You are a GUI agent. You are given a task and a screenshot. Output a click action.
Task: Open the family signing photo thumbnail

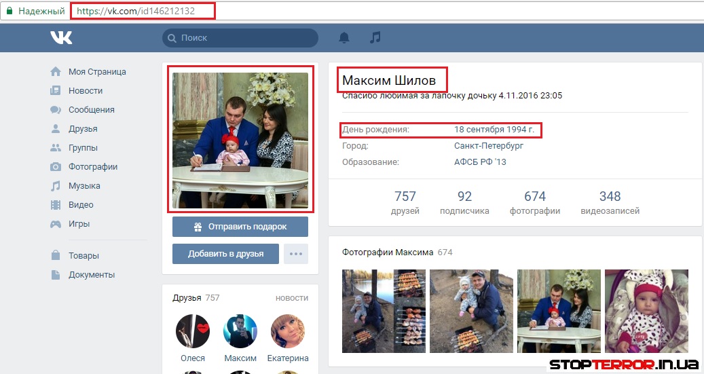coord(559,311)
